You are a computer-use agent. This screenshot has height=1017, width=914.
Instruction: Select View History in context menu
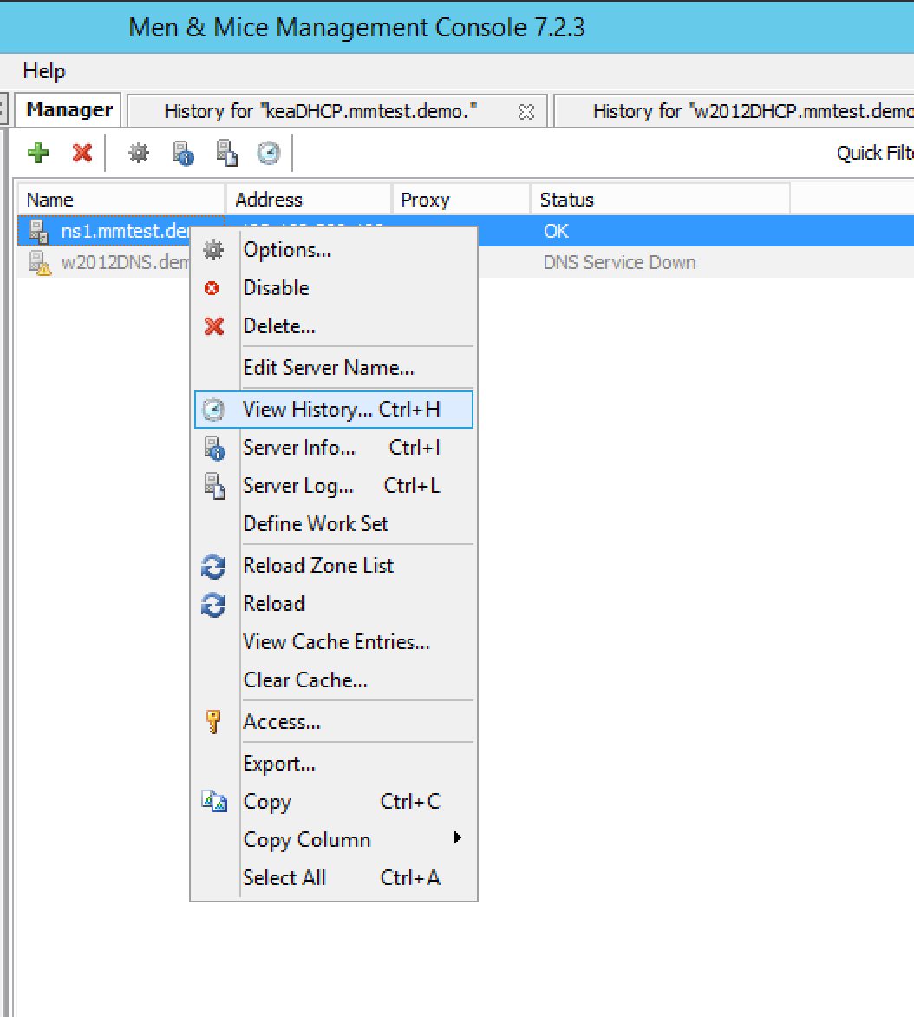pyautogui.click(x=334, y=410)
